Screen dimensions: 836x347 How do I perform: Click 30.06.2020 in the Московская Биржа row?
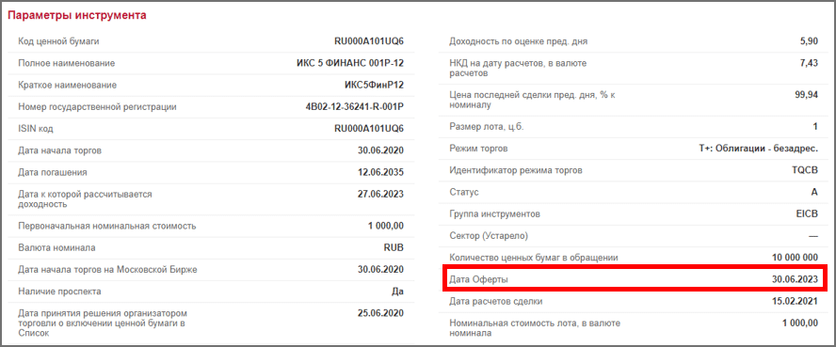(381, 269)
